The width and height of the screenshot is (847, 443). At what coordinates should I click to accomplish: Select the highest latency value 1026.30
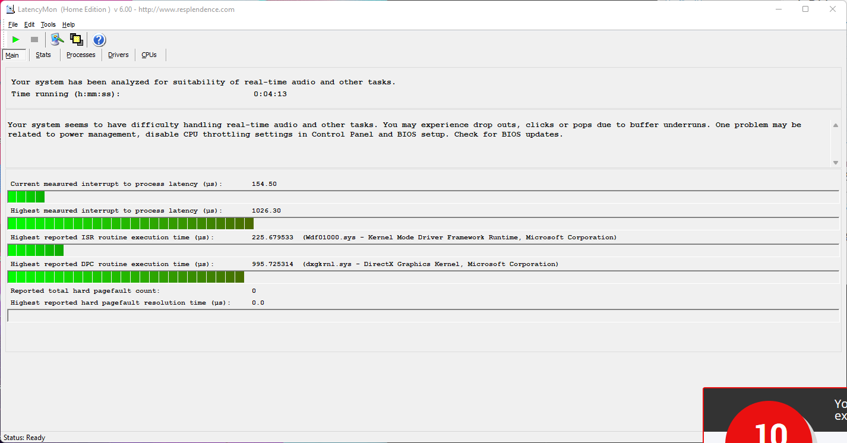click(266, 211)
